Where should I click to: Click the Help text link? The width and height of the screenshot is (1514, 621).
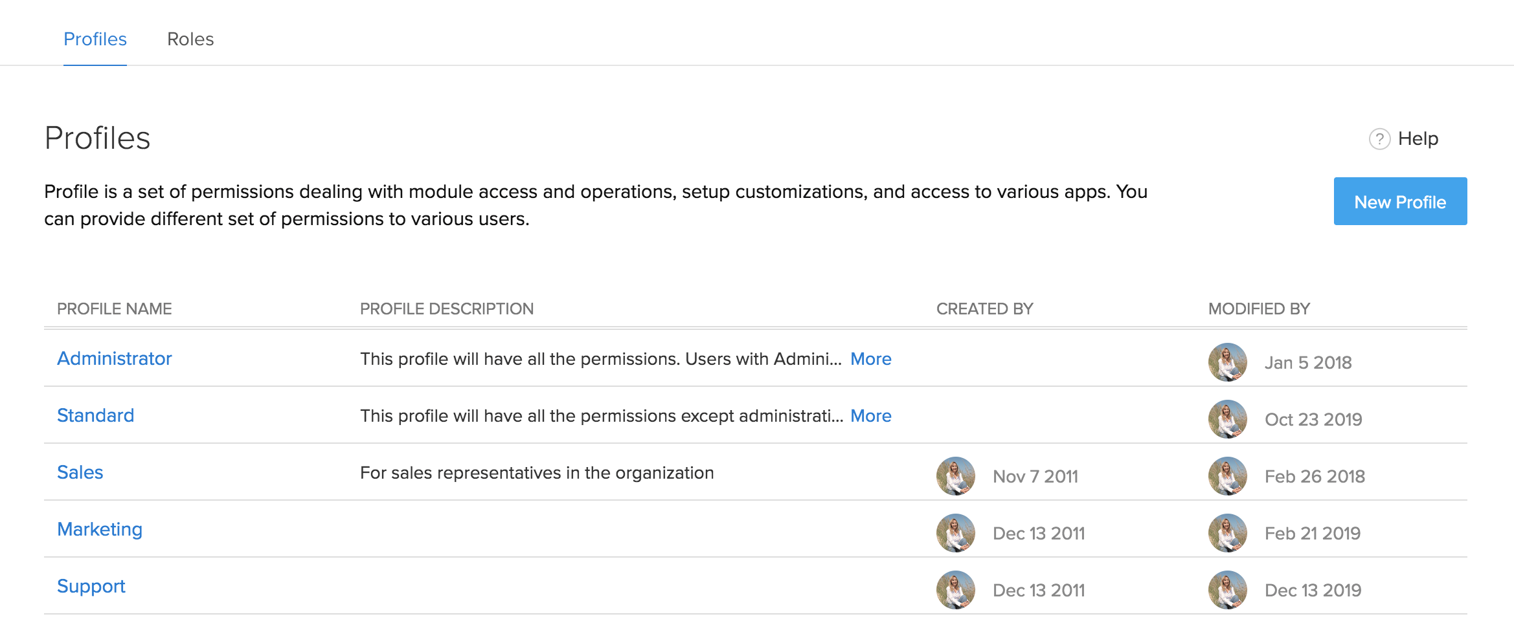tap(1418, 139)
